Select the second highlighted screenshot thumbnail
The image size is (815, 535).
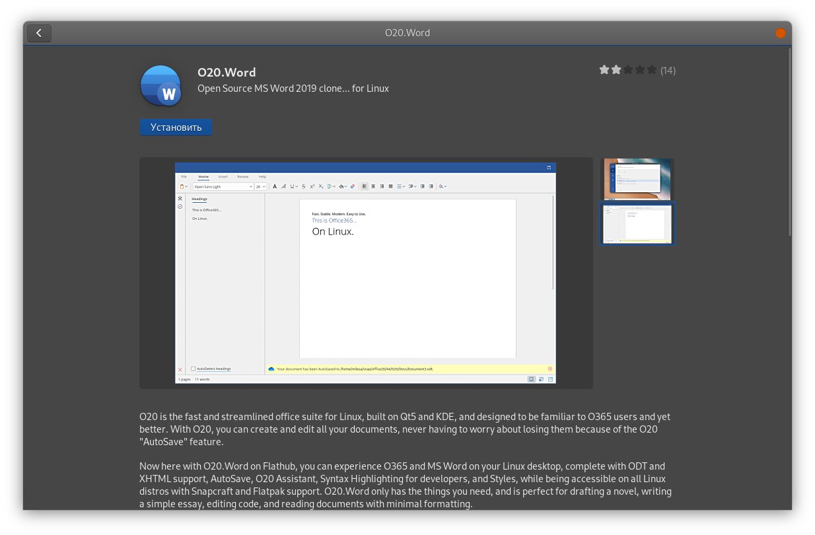(637, 223)
